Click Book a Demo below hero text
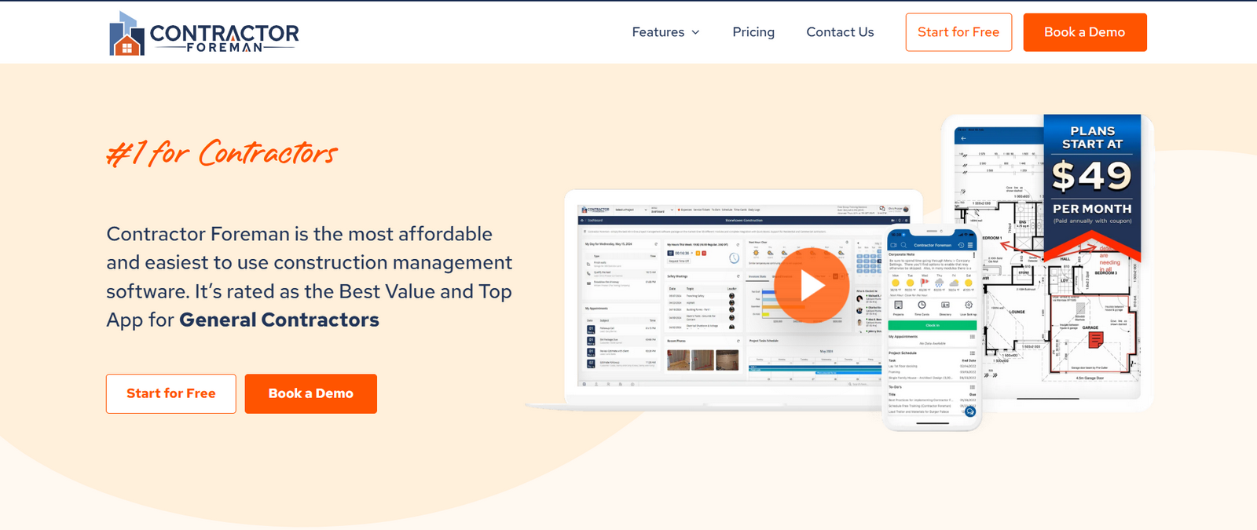 [311, 393]
